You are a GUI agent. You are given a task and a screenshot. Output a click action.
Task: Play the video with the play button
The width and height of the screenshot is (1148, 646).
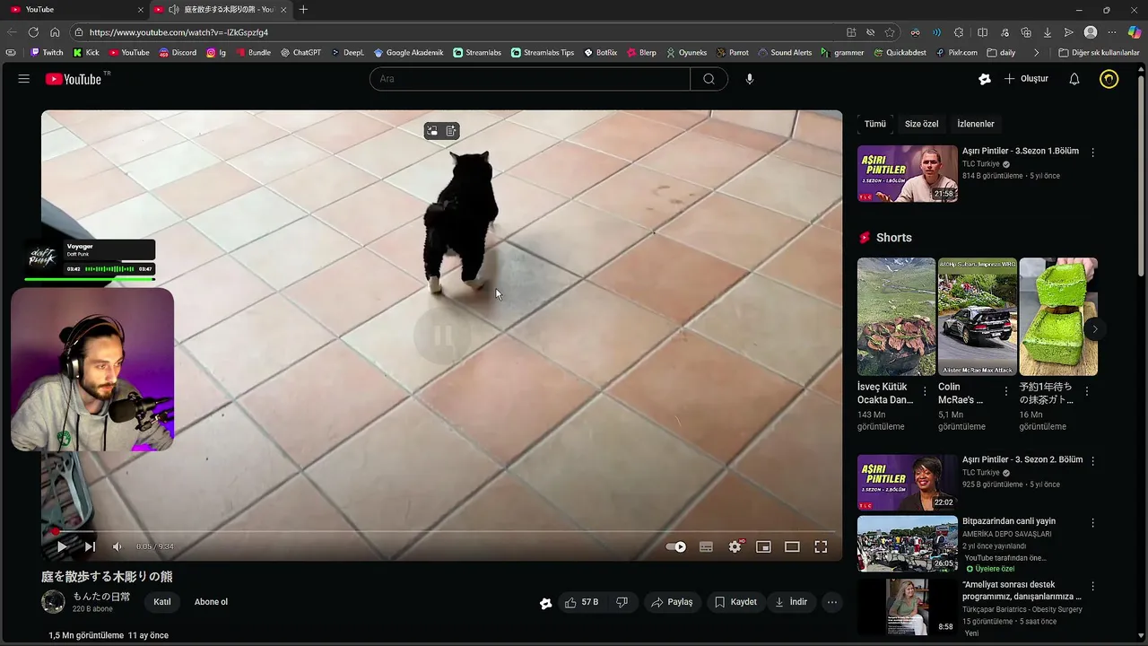[x=61, y=546]
